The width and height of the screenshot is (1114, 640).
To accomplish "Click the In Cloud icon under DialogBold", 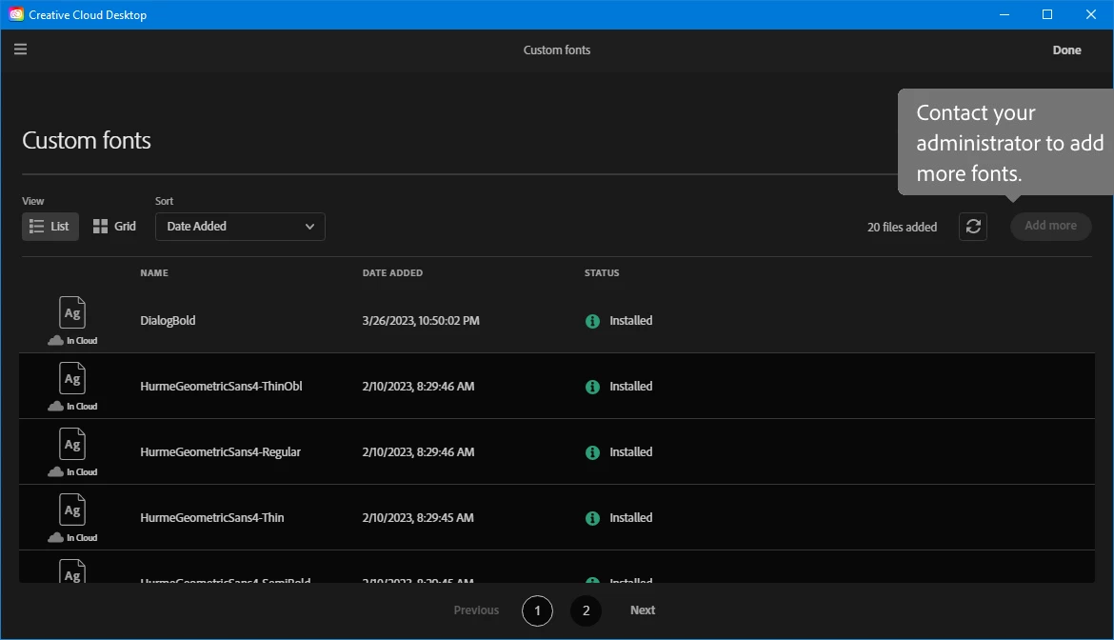I will 55,340.
